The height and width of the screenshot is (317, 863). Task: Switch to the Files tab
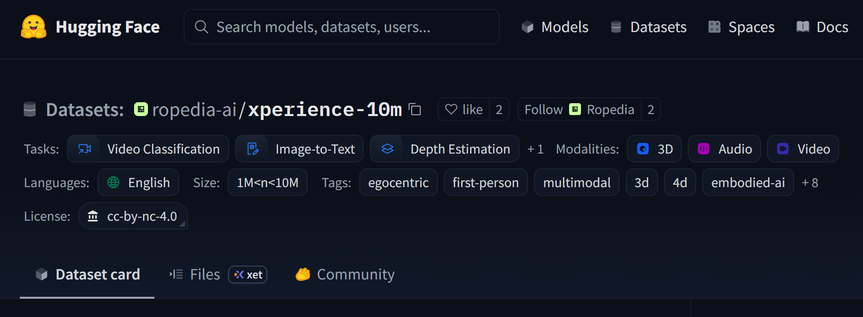coord(204,275)
